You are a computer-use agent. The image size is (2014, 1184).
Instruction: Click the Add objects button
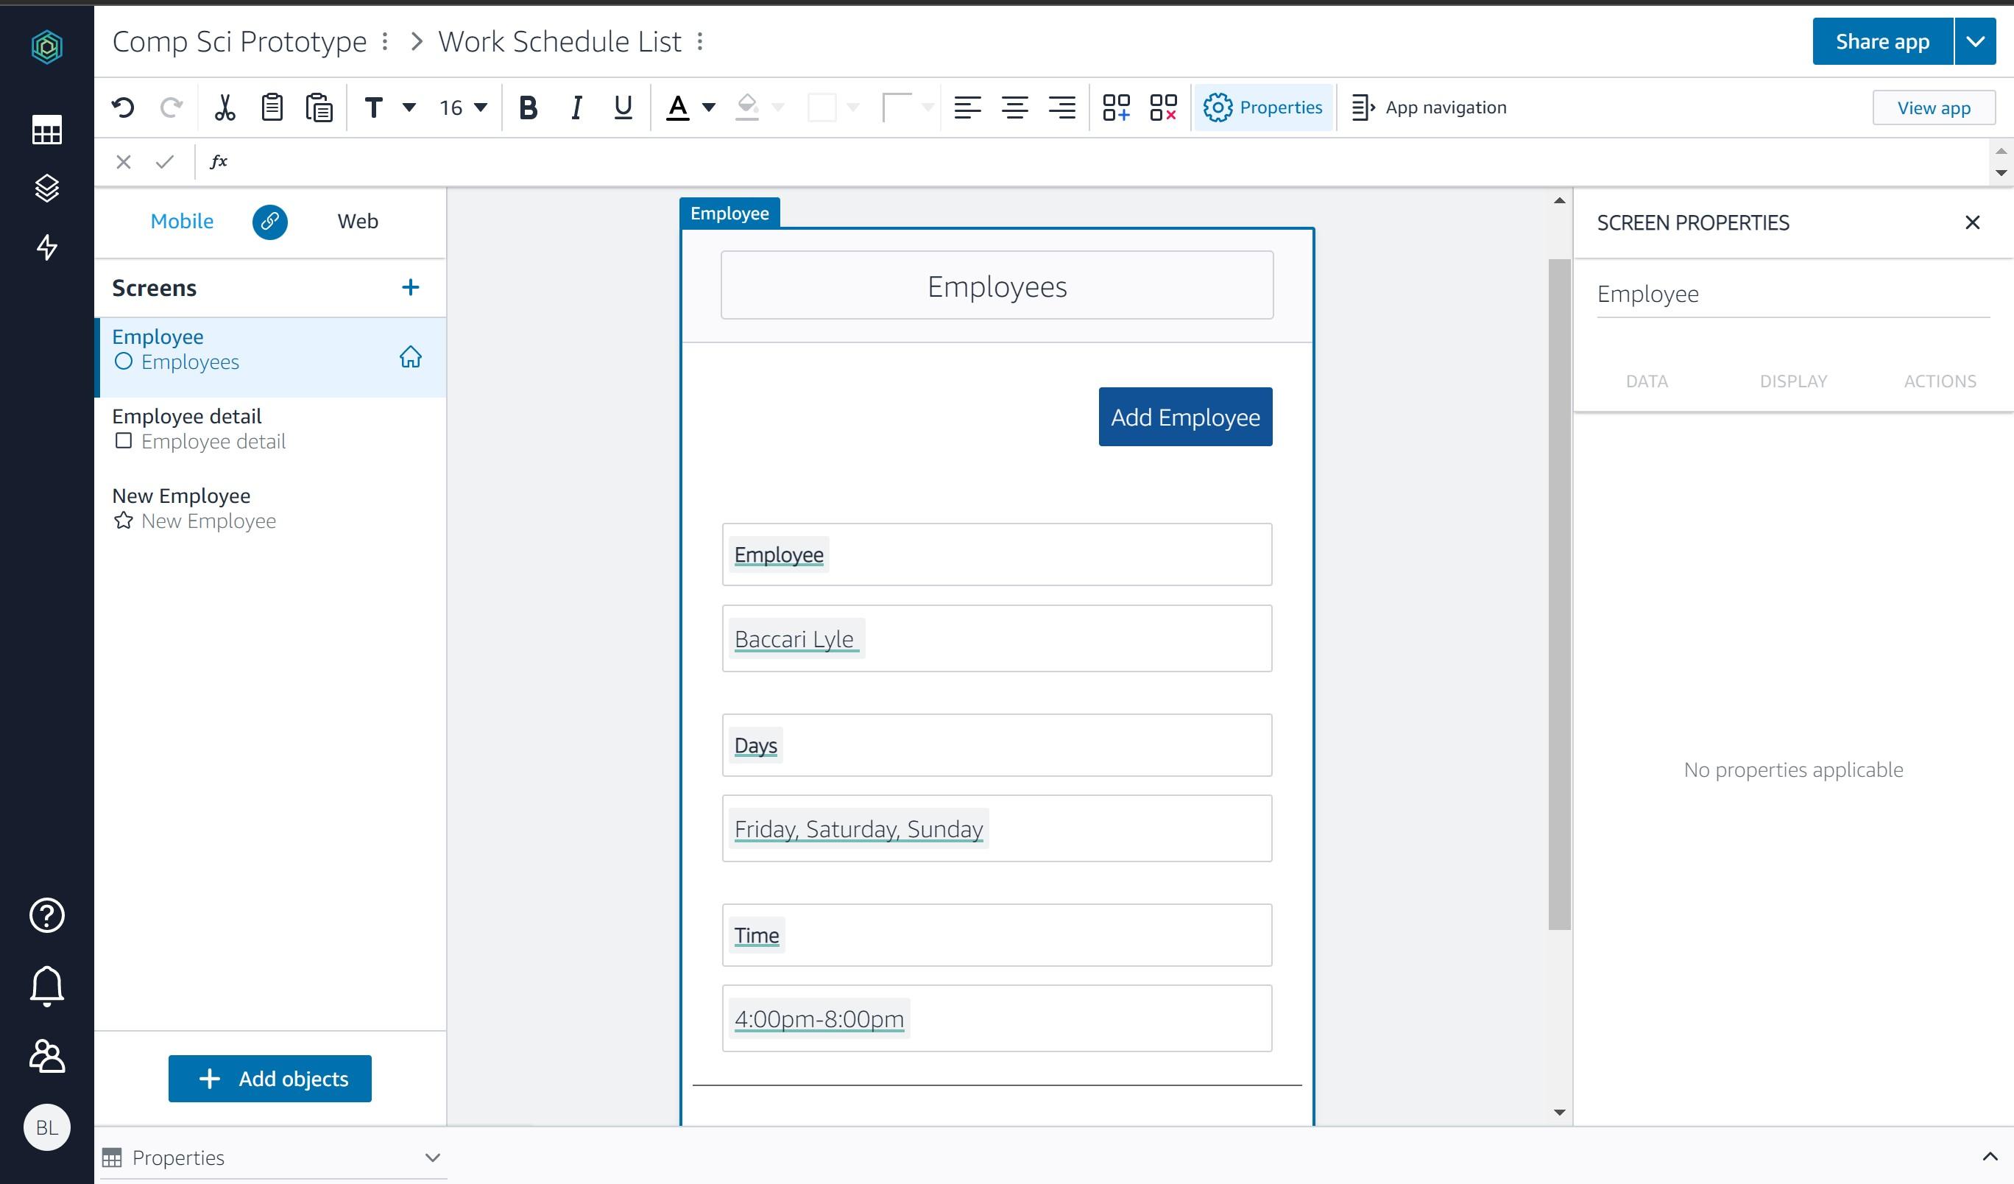(x=269, y=1079)
